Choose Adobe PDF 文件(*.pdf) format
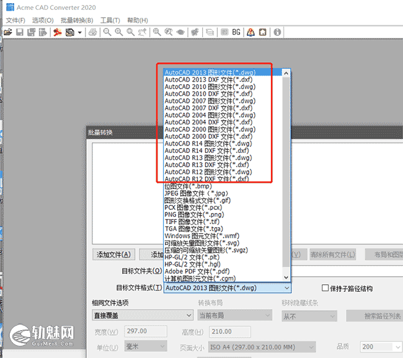Image resolution: width=403 pixels, height=358 pixels. pos(223,271)
